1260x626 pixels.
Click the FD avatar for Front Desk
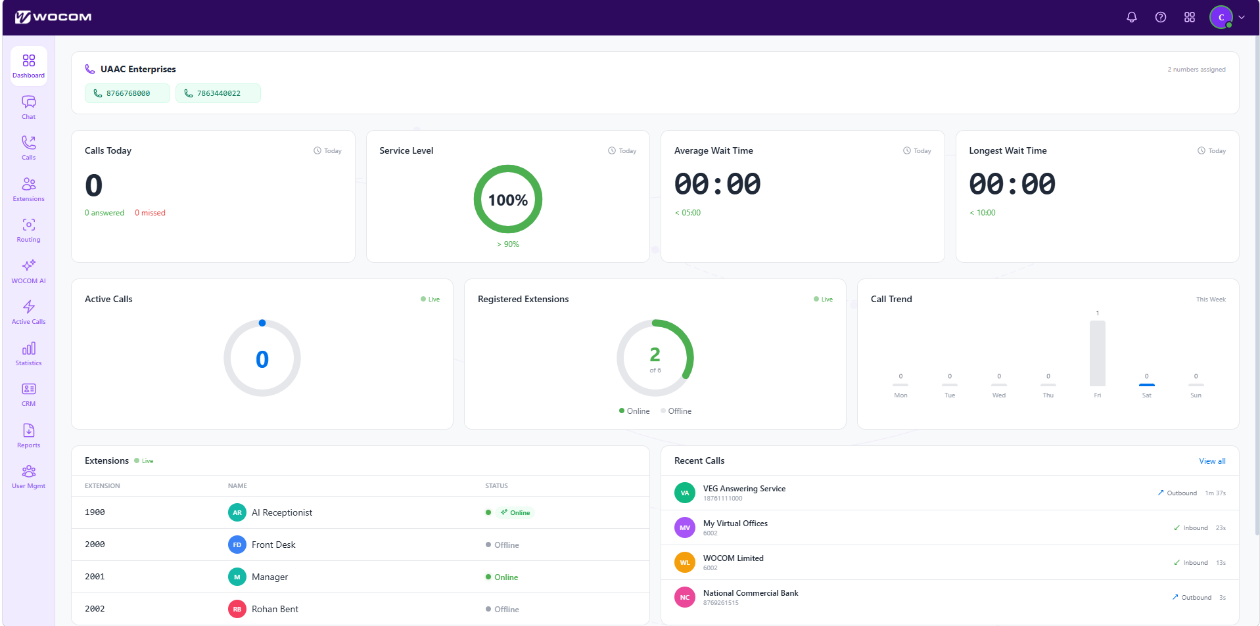(x=237, y=545)
